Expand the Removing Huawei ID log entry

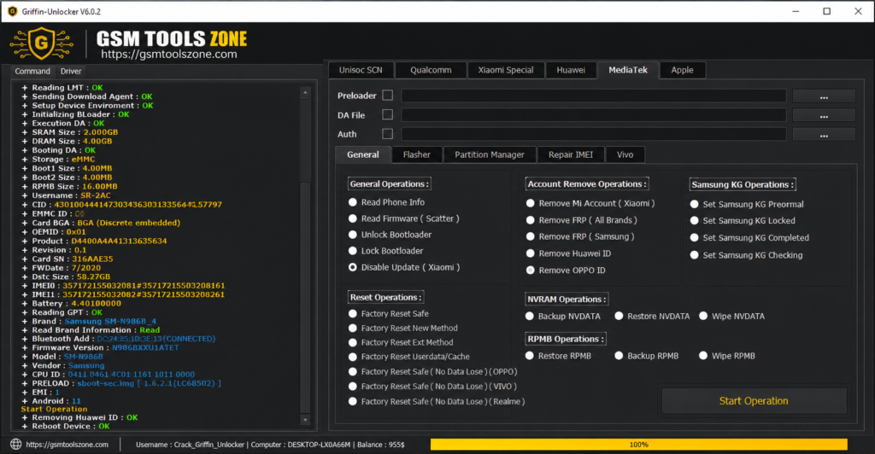(x=25, y=417)
